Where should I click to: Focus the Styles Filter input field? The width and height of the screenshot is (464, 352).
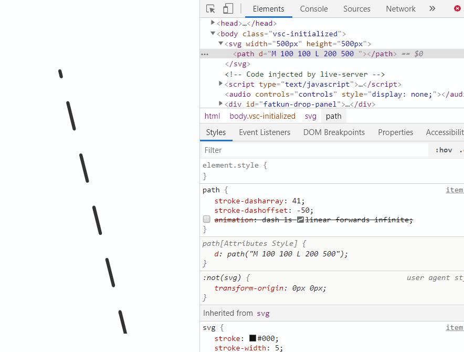click(315, 150)
